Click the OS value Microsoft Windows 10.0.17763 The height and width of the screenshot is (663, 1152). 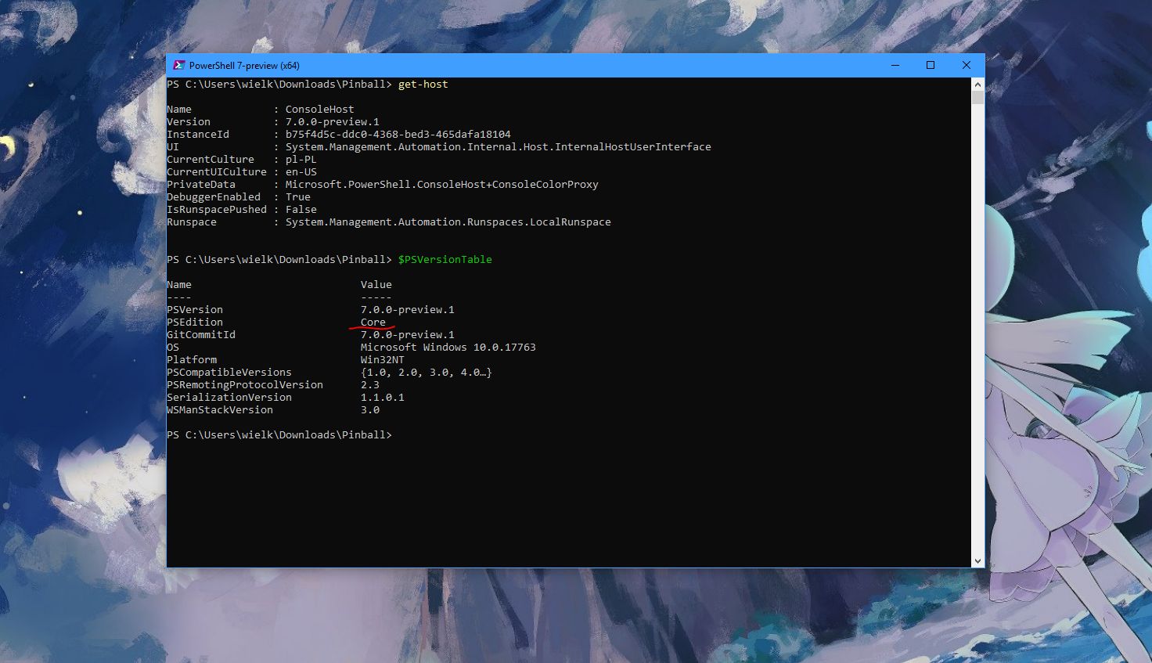click(448, 347)
